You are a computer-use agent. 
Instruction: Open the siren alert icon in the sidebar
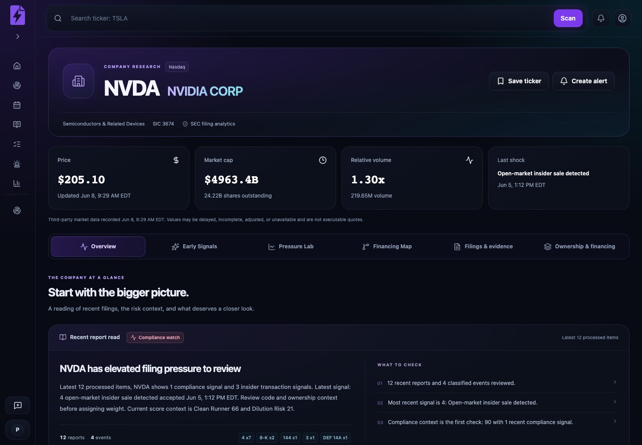pos(17,164)
